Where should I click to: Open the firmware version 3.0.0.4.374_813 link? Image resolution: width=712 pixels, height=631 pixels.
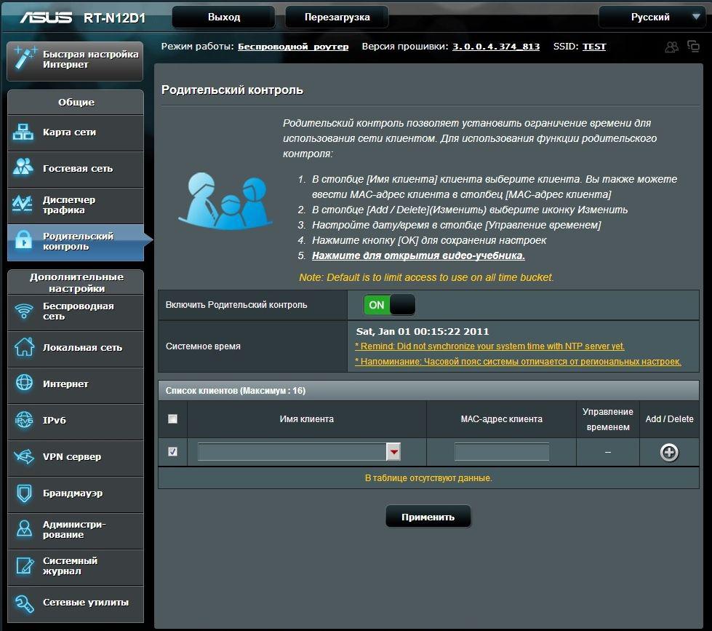click(x=496, y=47)
